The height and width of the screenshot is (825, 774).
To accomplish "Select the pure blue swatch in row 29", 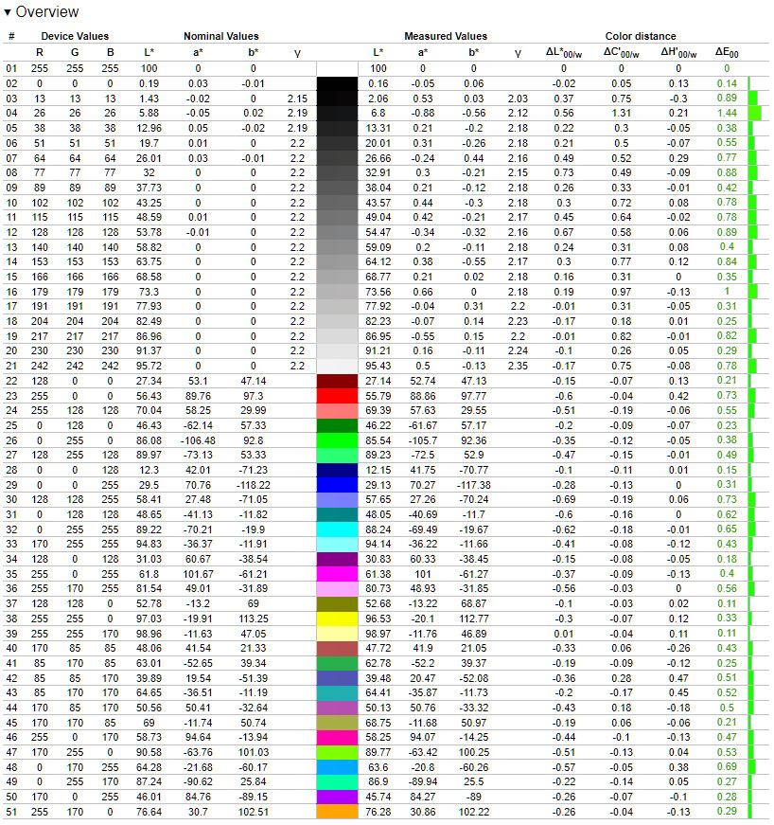I will (x=337, y=485).
